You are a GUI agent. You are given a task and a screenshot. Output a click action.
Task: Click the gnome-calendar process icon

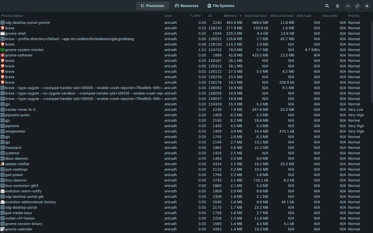(x=3, y=229)
